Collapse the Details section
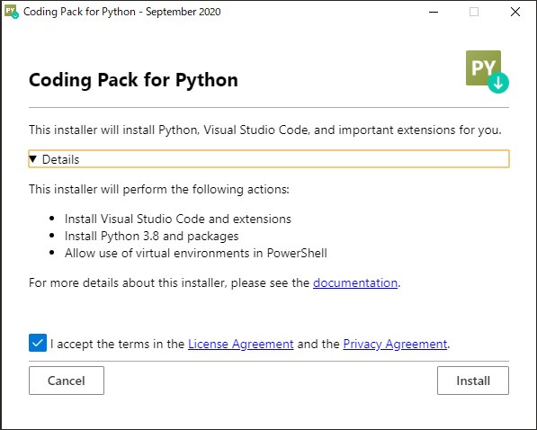Image resolution: width=537 pixels, height=430 pixels. (269, 159)
